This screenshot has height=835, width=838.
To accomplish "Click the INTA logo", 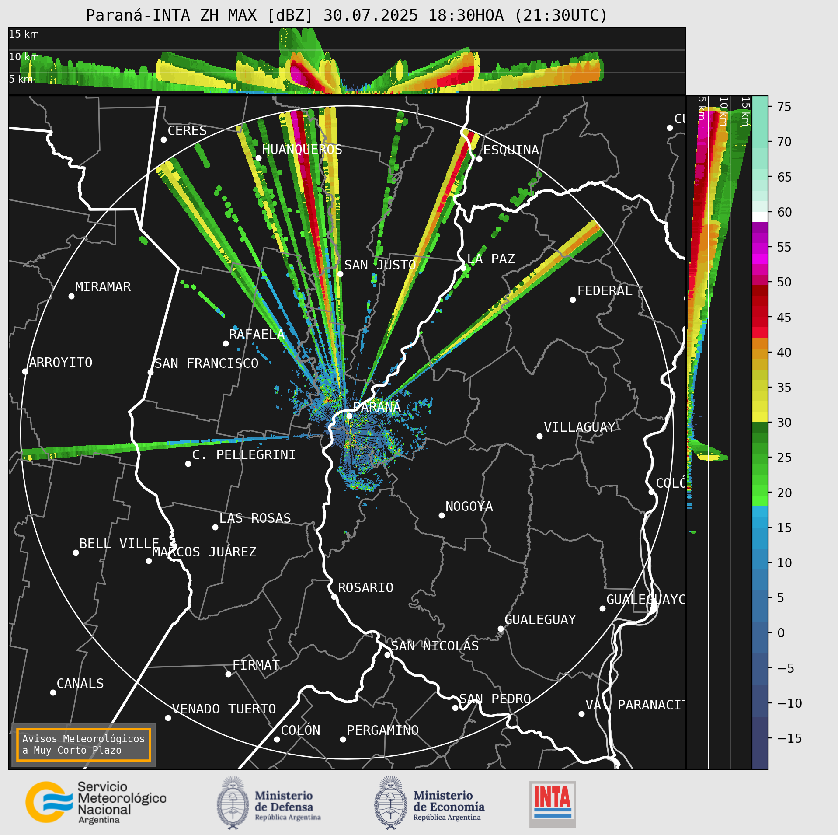I will coord(553,804).
